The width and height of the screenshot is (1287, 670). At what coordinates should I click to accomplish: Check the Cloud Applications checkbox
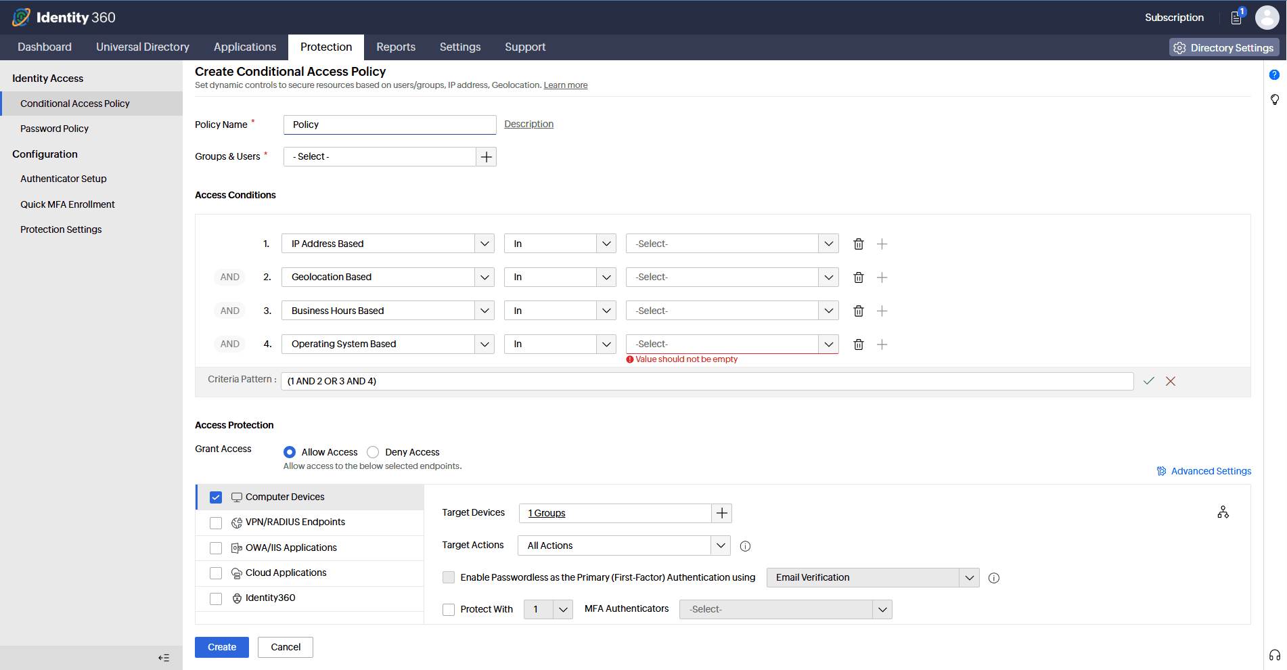[216, 573]
